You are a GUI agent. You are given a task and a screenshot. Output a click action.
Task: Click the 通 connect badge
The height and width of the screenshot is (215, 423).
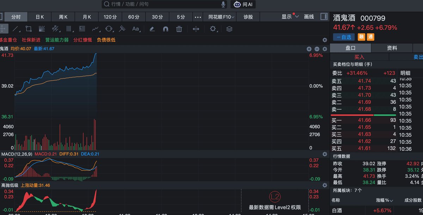370,37
